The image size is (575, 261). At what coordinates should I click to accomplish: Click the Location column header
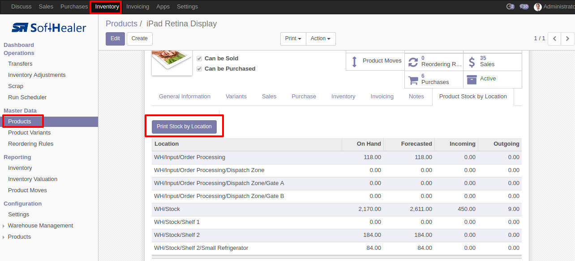point(247,144)
